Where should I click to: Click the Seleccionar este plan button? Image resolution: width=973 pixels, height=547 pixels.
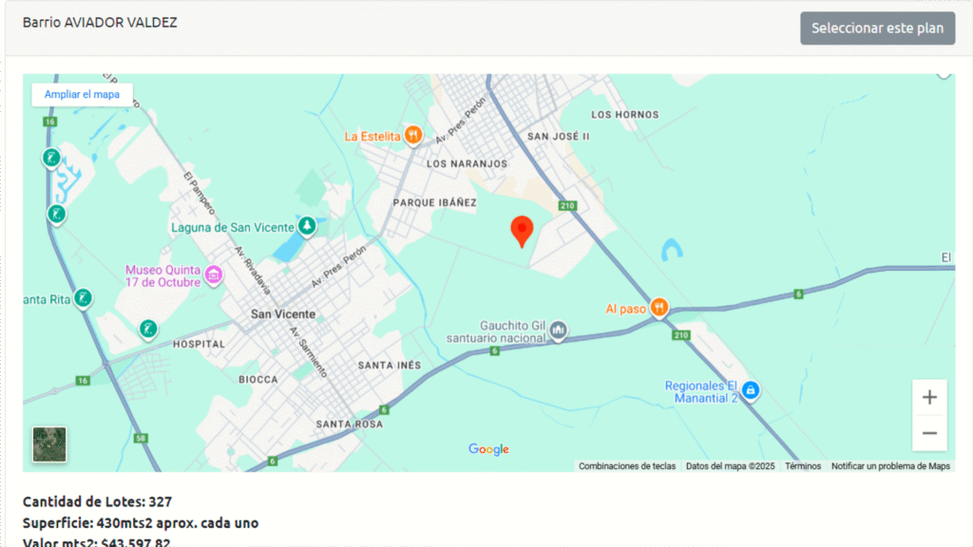877,28
